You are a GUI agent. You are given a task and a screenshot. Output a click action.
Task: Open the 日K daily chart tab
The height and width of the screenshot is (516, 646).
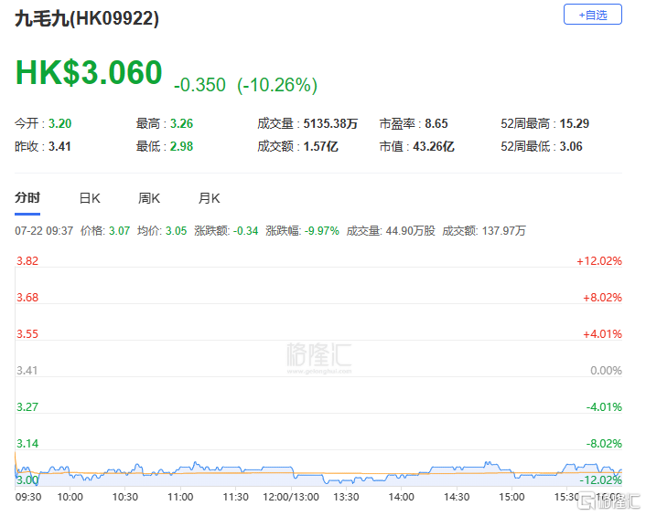click(90, 198)
